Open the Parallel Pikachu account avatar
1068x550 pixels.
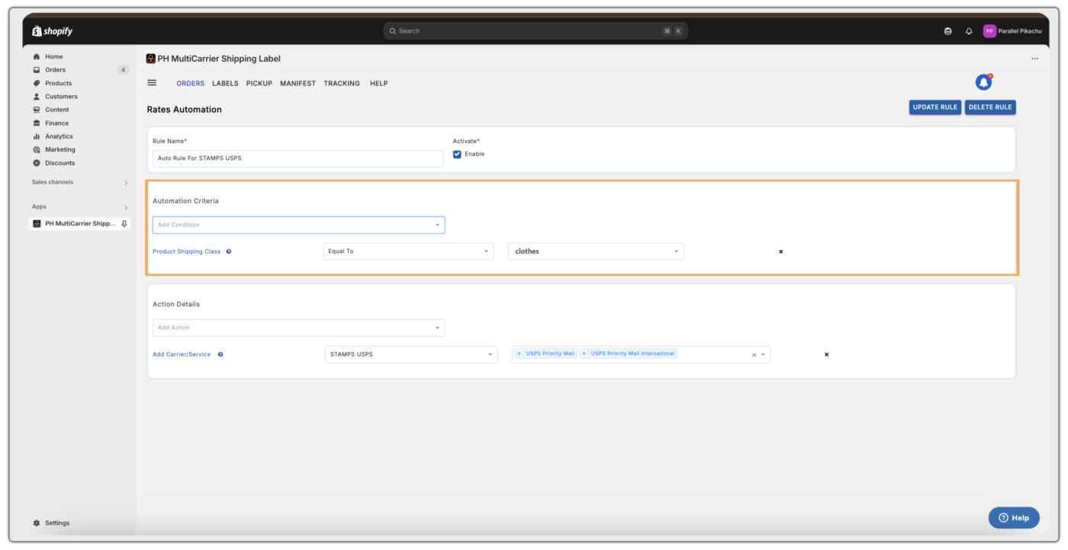coord(989,31)
